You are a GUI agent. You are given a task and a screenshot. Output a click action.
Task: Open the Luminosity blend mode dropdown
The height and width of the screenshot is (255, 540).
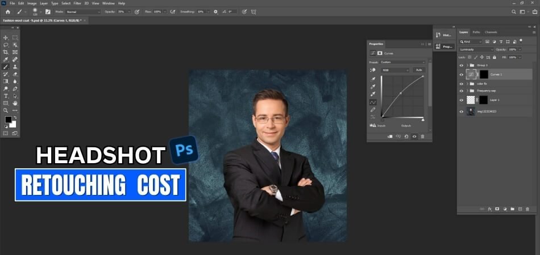[477, 49]
